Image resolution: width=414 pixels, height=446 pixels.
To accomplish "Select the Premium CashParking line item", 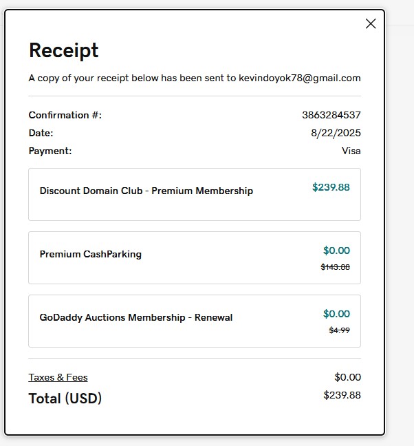I will [91, 255].
